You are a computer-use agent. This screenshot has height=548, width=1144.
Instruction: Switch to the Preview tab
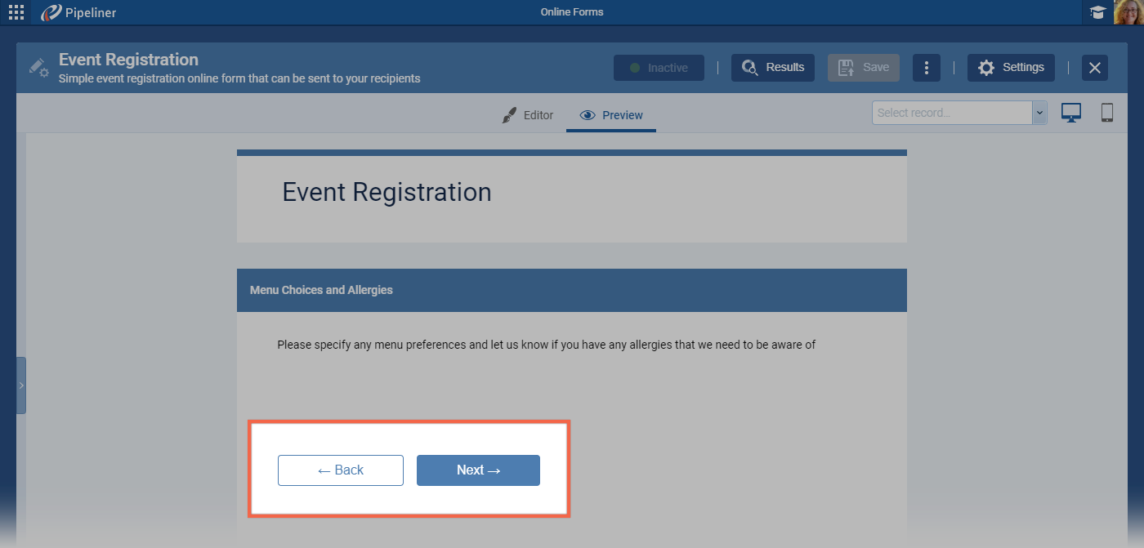[x=611, y=115]
